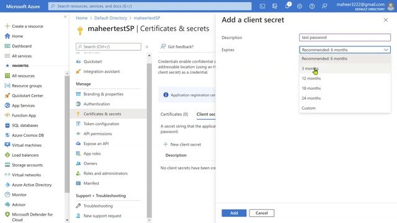Click the Monitor gauge icon

(7, 195)
